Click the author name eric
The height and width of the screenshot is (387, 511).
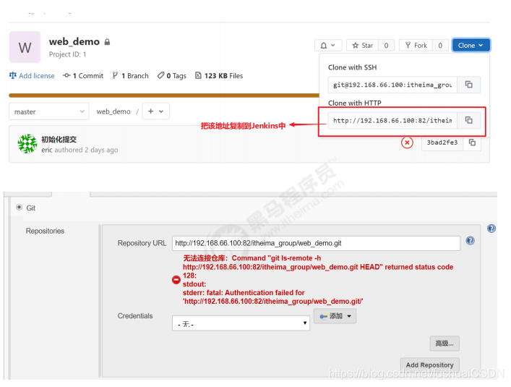tap(47, 150)
